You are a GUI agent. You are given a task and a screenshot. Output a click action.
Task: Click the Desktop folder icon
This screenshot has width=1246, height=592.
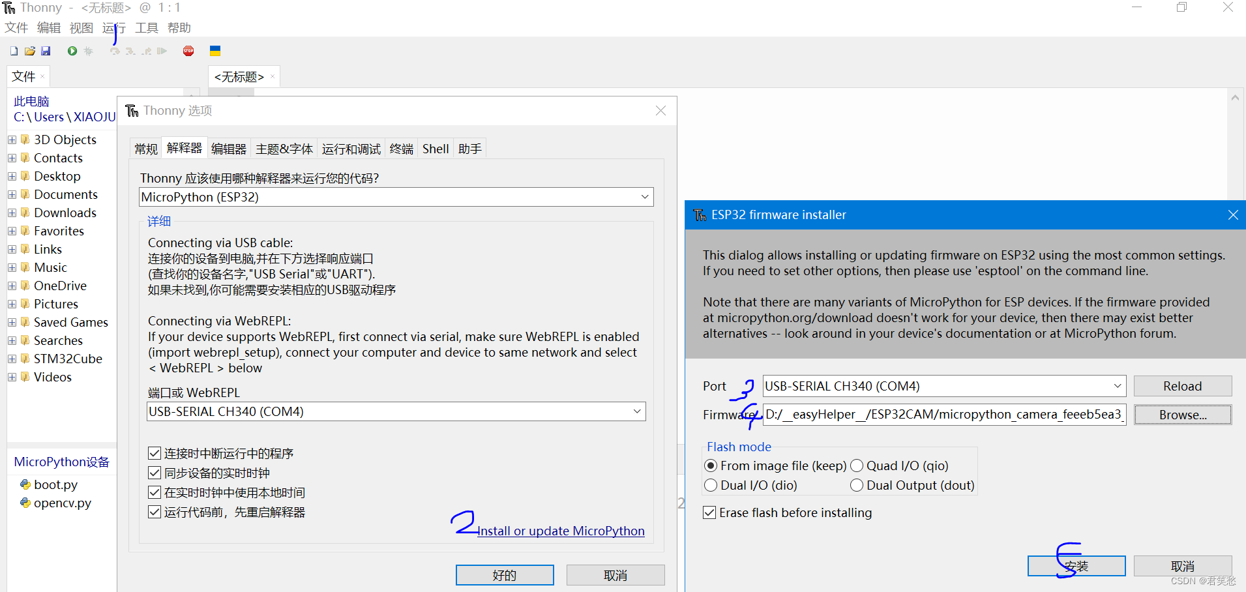(25, 176)
